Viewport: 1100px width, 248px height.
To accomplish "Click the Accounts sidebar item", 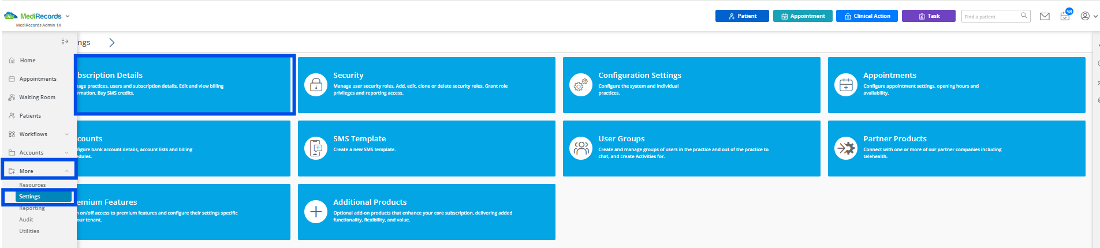I will pyautogui.click(x=38, y=152).
